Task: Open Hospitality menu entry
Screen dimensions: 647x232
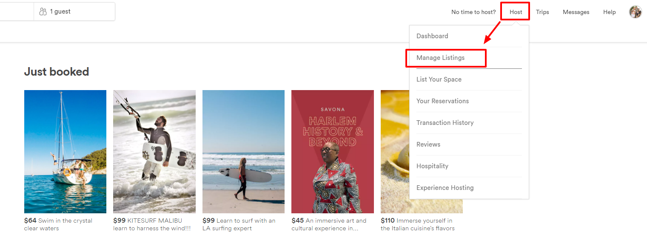Action: click(432, 166)
